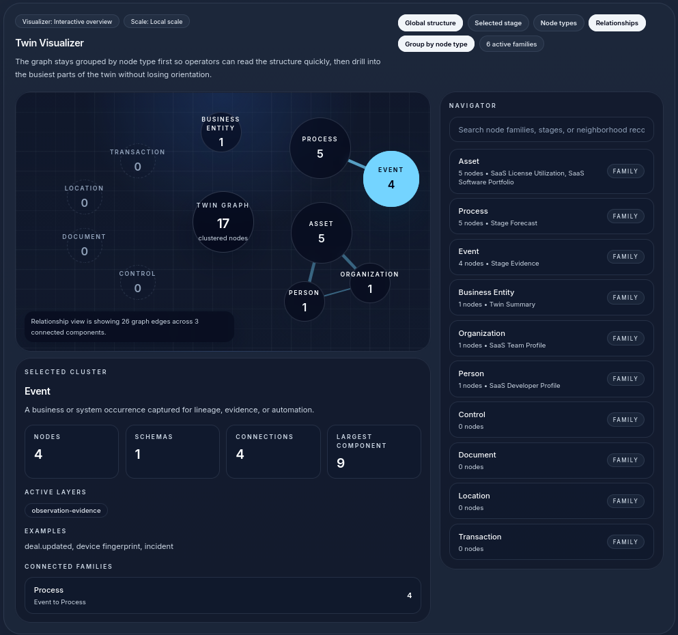The image size is (678, 635).
Task: Open the Scale: Local scale selector
Action: pyautogui.click(x=156, y=21)
